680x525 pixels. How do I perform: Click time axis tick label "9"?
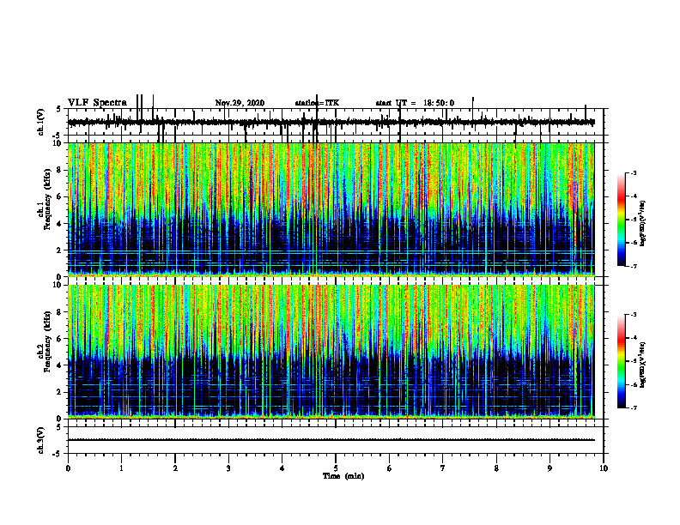(549, 468)
